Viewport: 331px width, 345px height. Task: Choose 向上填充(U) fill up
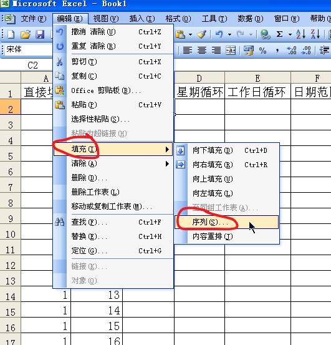click(227, 179)
